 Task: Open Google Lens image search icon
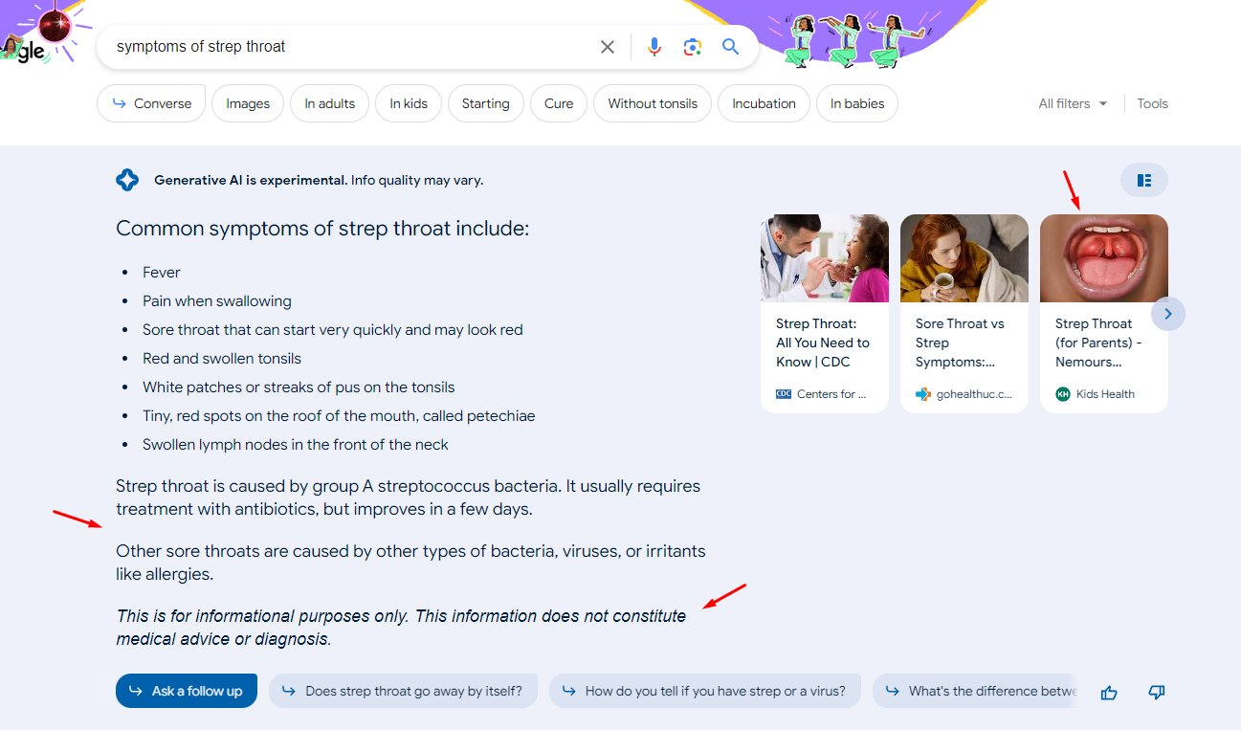[693, 47]
